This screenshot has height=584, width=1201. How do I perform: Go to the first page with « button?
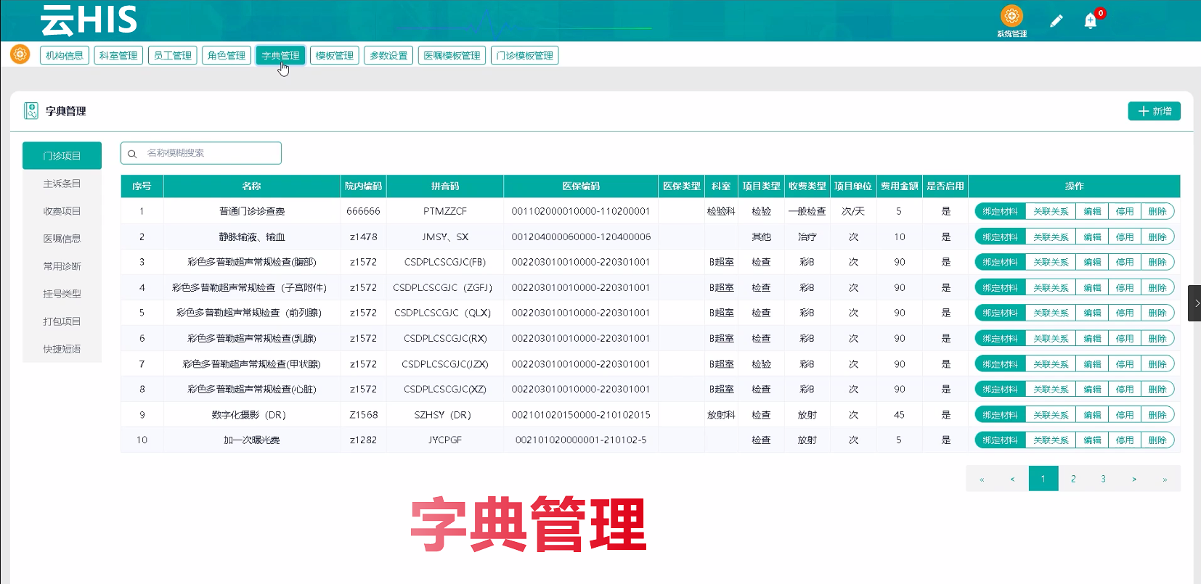(982, 479)
